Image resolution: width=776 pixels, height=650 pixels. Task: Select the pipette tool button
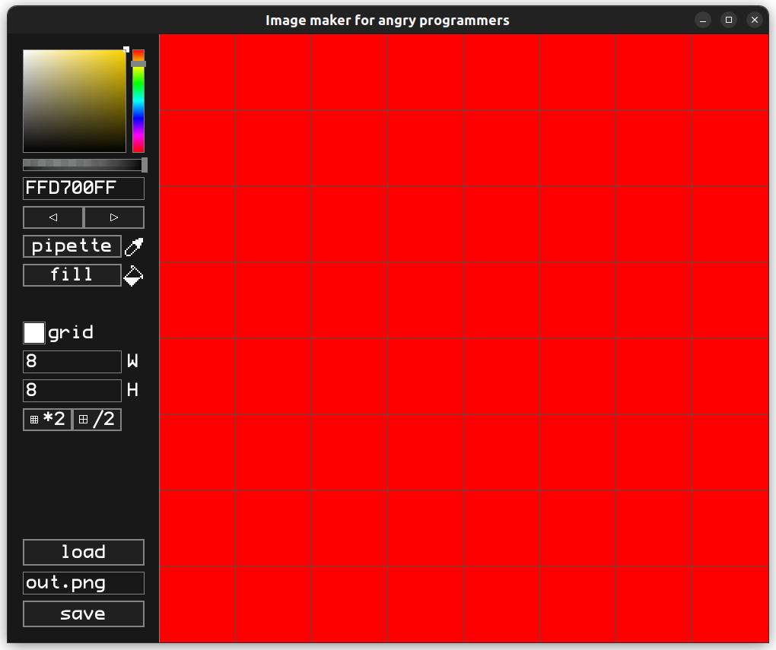72,246
